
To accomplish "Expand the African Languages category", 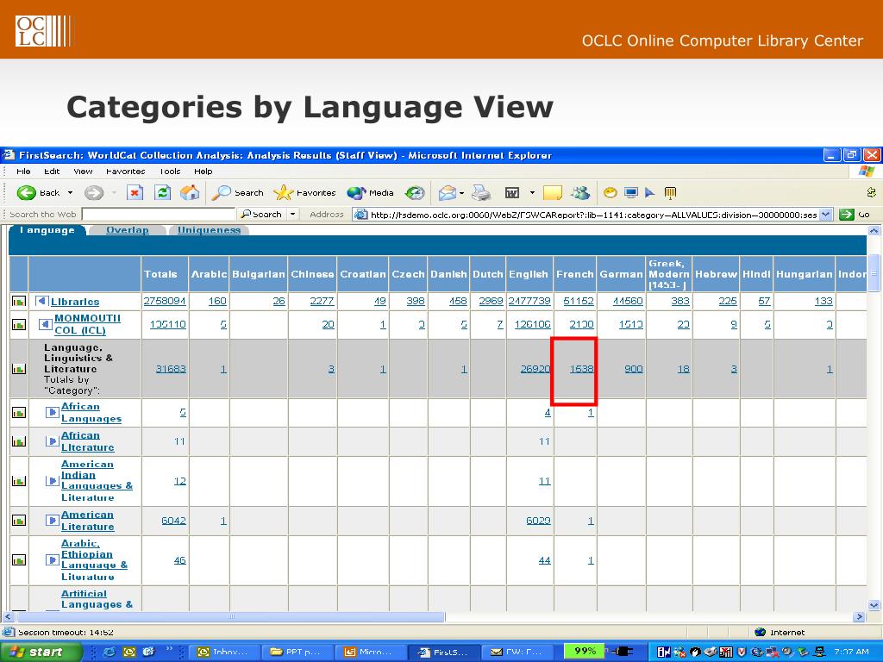I will (52, 412).
